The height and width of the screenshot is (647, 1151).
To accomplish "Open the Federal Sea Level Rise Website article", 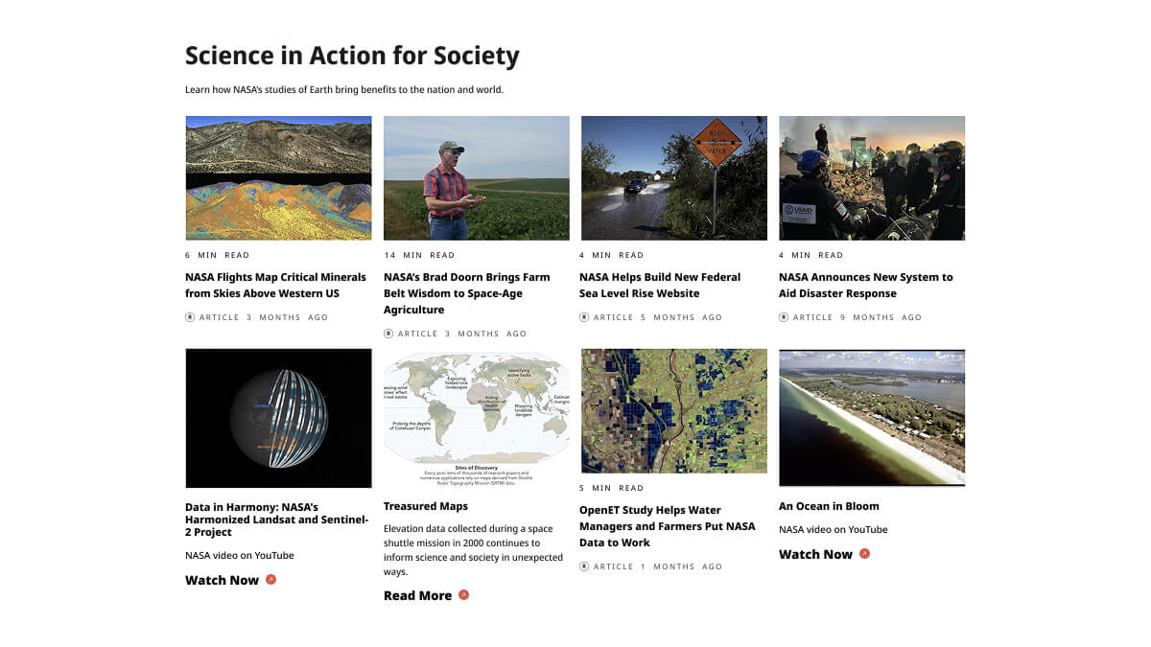I will [660, 286].
